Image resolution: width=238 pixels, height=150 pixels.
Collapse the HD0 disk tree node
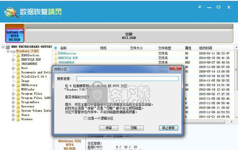pos(3,47)
